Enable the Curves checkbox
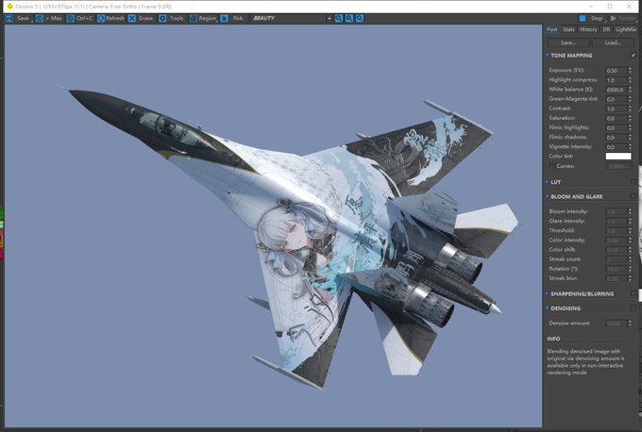Image resolution: width=642 pixels, height=432 pixels. (552, 166)
